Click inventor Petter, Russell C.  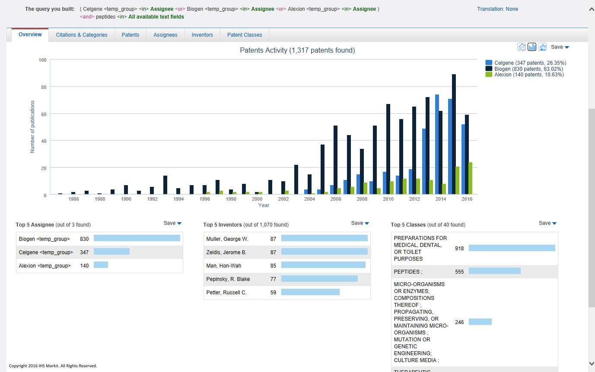coord(226,293)
